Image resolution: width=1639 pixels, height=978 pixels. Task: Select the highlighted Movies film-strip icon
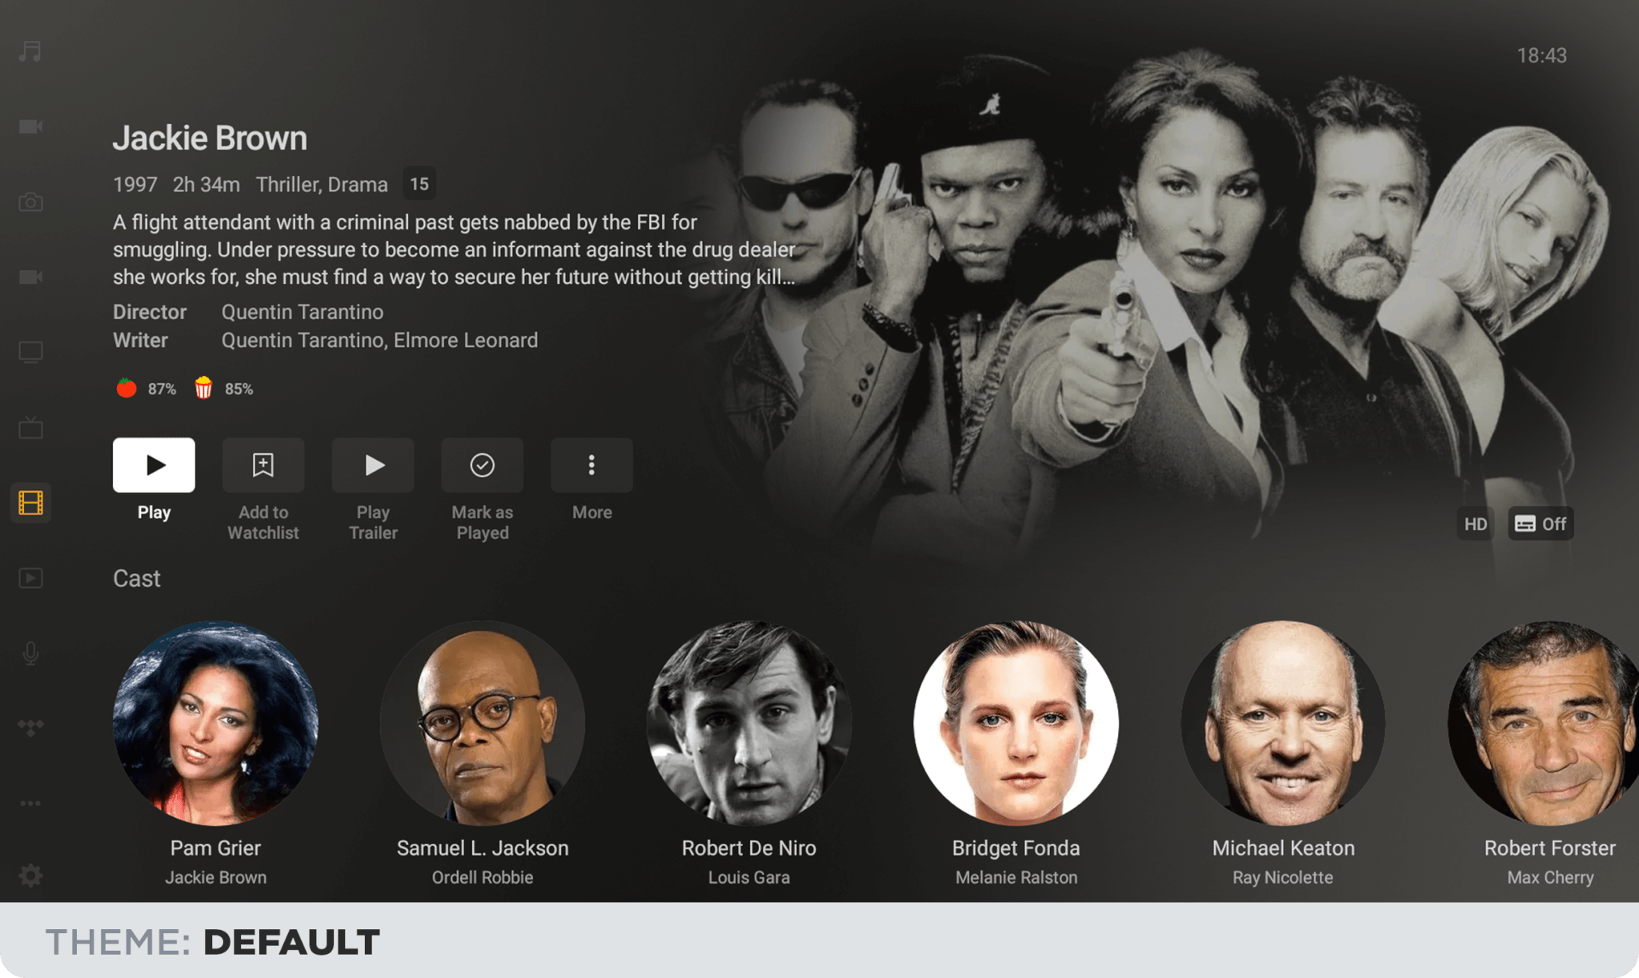click(30, 503)
